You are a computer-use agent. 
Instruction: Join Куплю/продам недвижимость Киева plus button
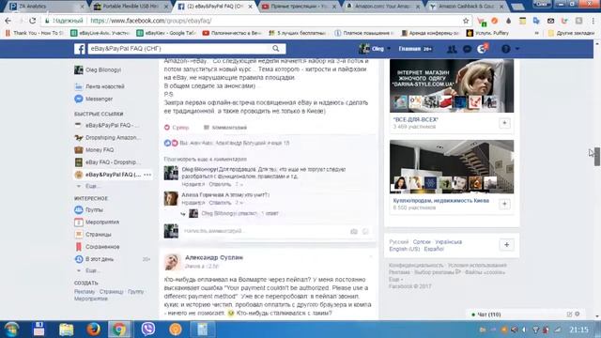click(504, 204)
